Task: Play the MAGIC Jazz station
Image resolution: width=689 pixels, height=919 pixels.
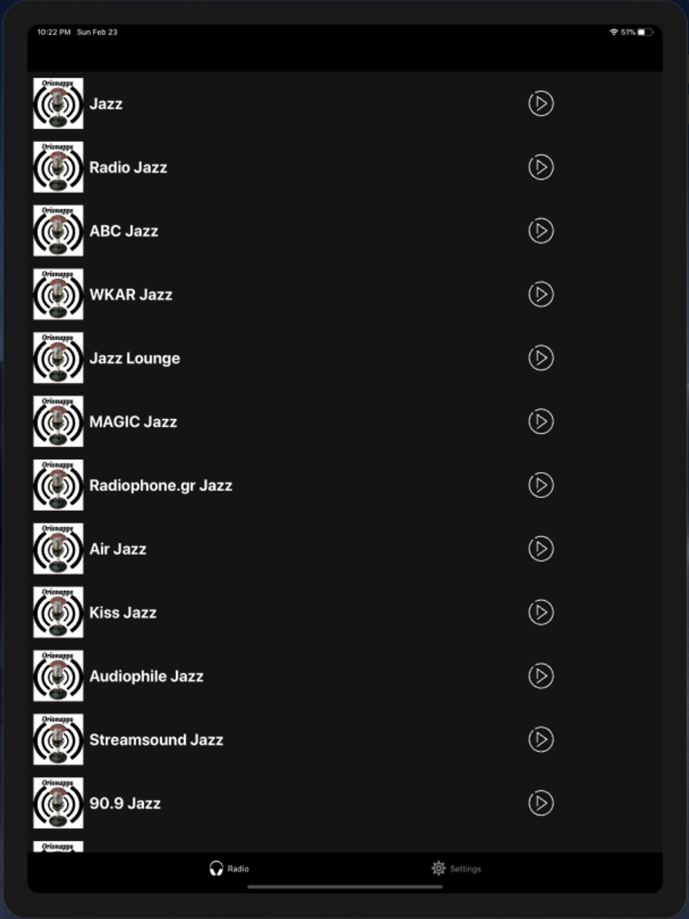Action: [x=541, y=422]
